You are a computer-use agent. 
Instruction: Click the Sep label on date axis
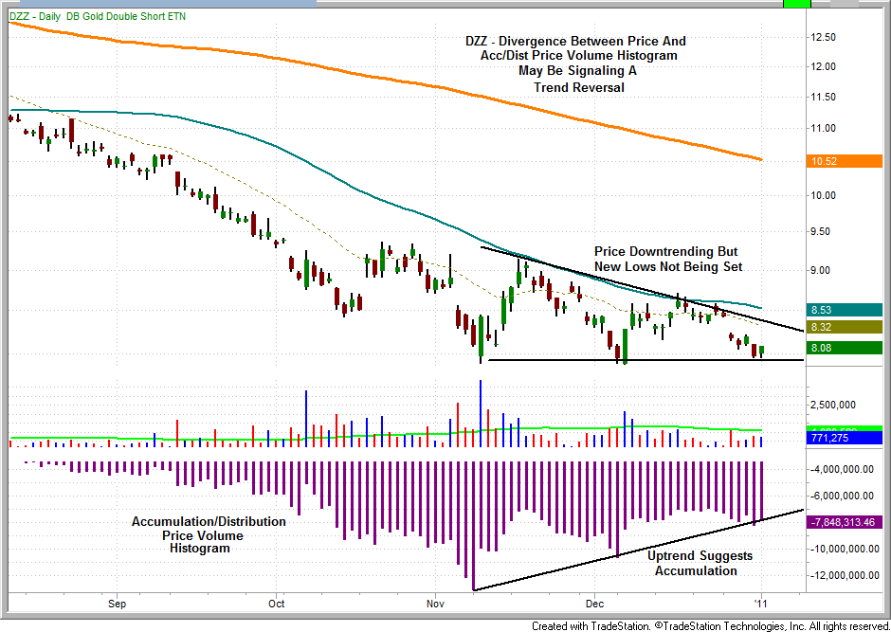tap(118, 604)
